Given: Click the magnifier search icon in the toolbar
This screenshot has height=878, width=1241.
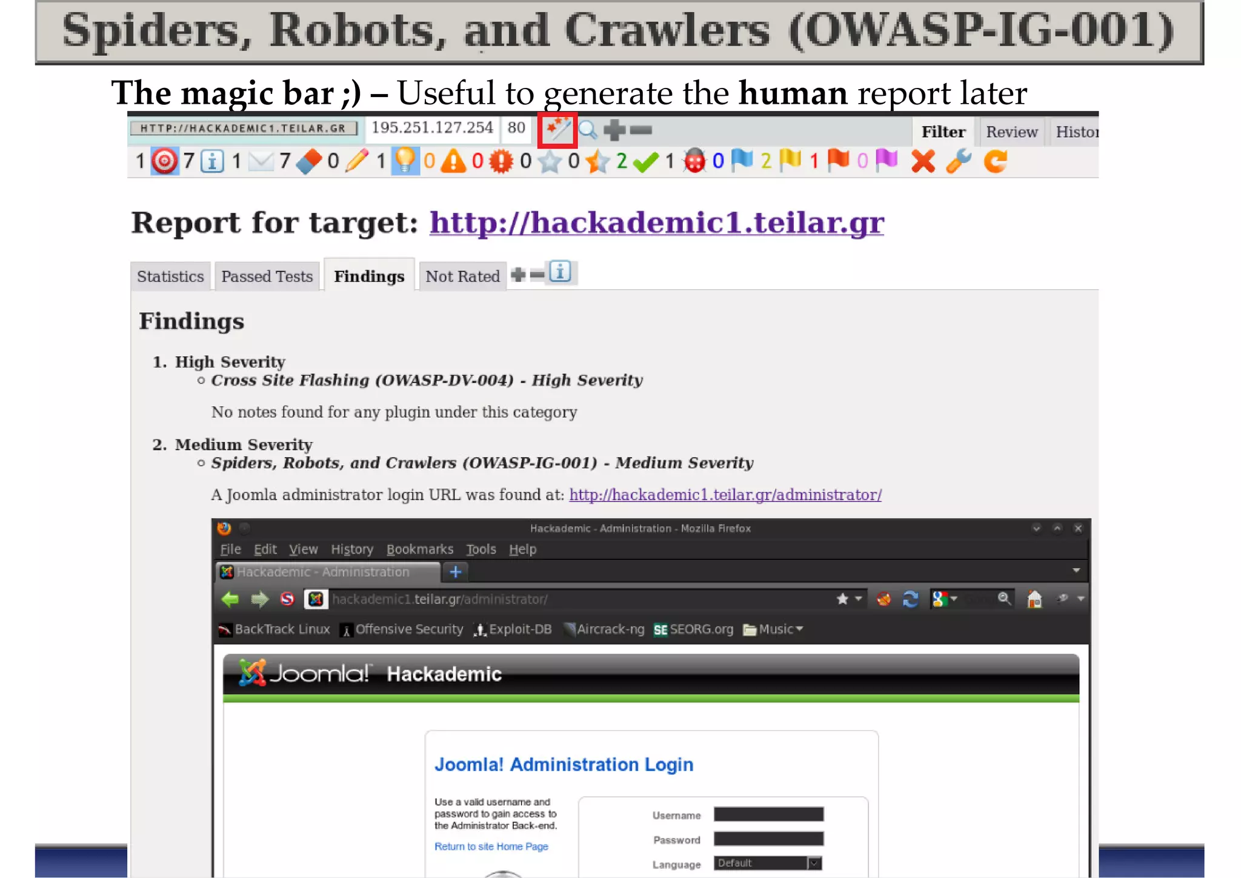Looking at the screenshot, I should (x=588, y=130).
